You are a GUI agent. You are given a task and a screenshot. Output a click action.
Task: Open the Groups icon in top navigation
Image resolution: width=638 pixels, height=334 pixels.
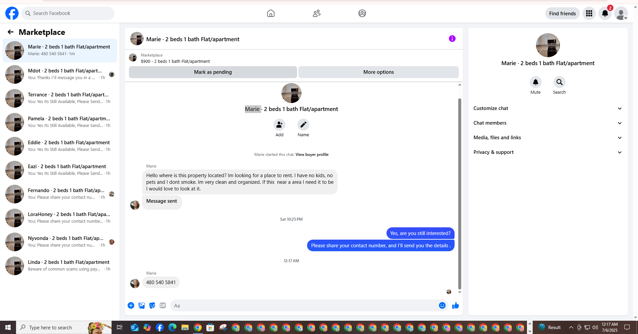point(362,13)
